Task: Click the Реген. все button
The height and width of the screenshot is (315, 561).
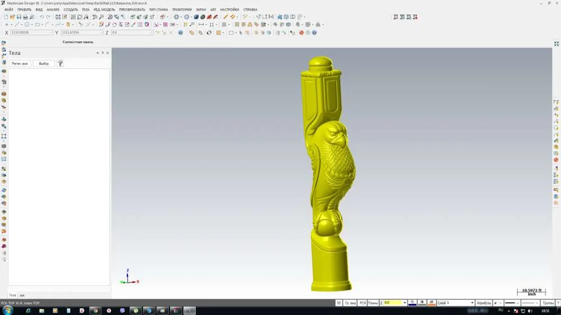Action: (20, 63)
